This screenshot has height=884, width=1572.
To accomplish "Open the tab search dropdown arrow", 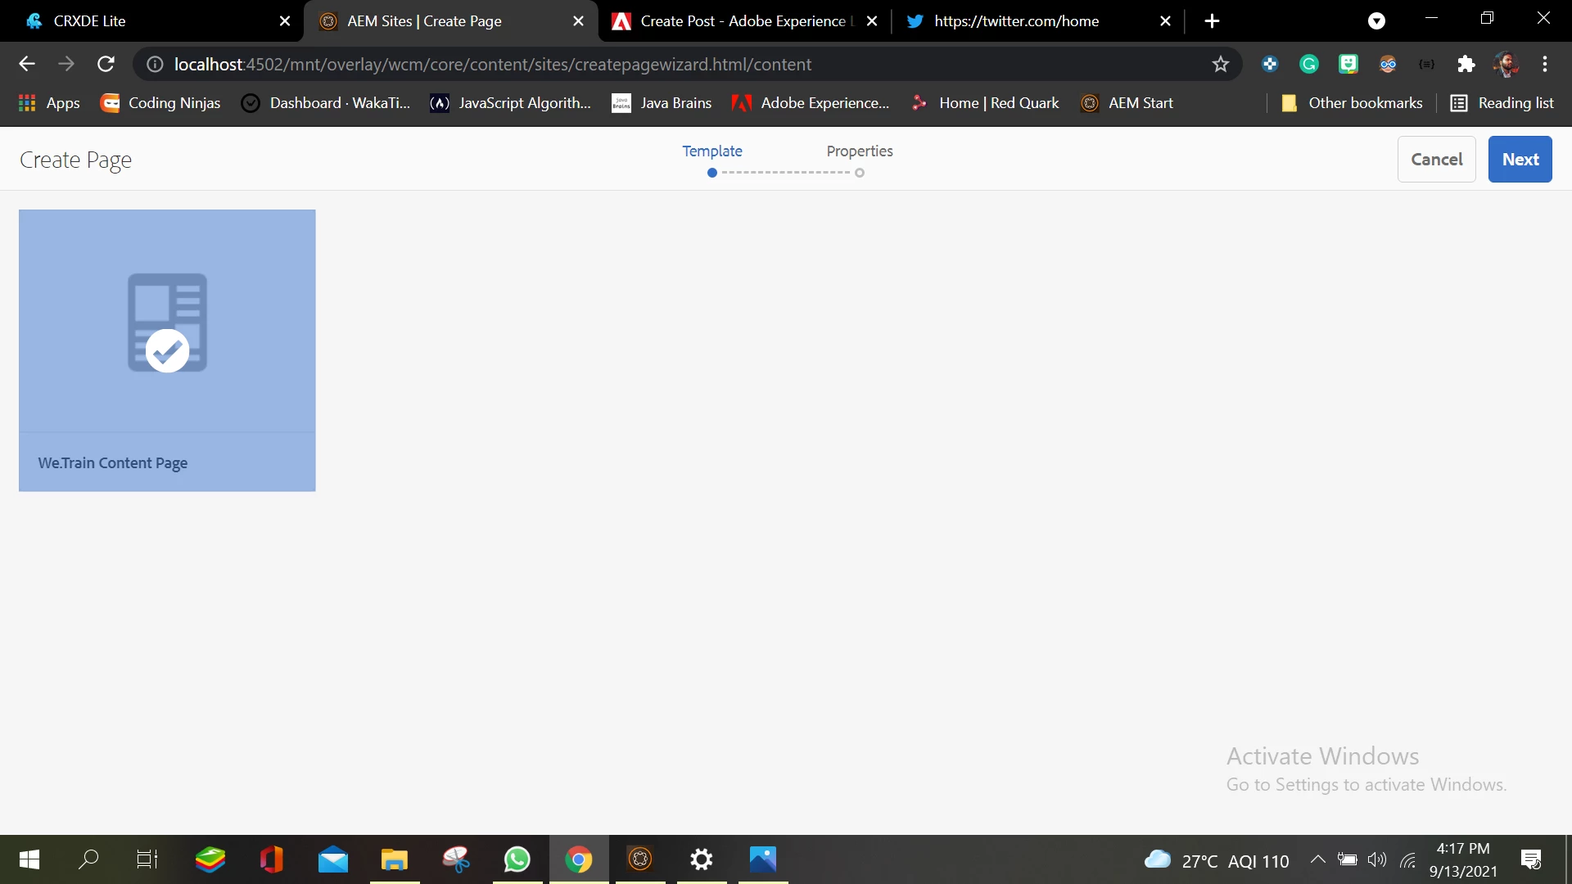I will coord(1376,21).
